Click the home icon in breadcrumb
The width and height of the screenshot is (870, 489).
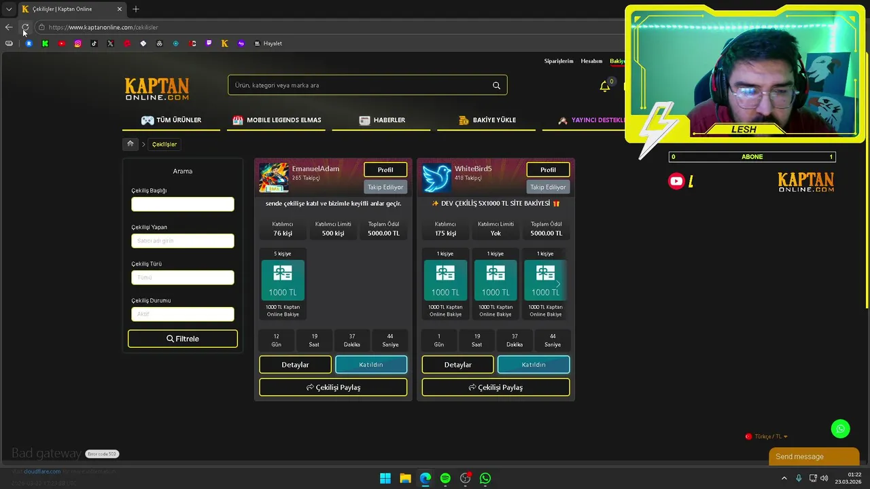coord(130,144)
